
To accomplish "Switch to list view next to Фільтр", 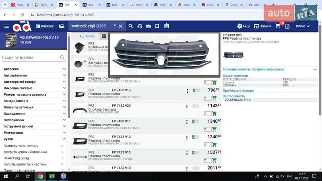I will coord(104,36).
